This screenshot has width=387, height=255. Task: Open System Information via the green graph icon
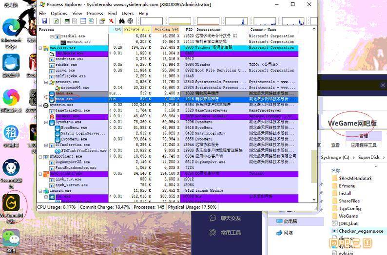point(67,21)
